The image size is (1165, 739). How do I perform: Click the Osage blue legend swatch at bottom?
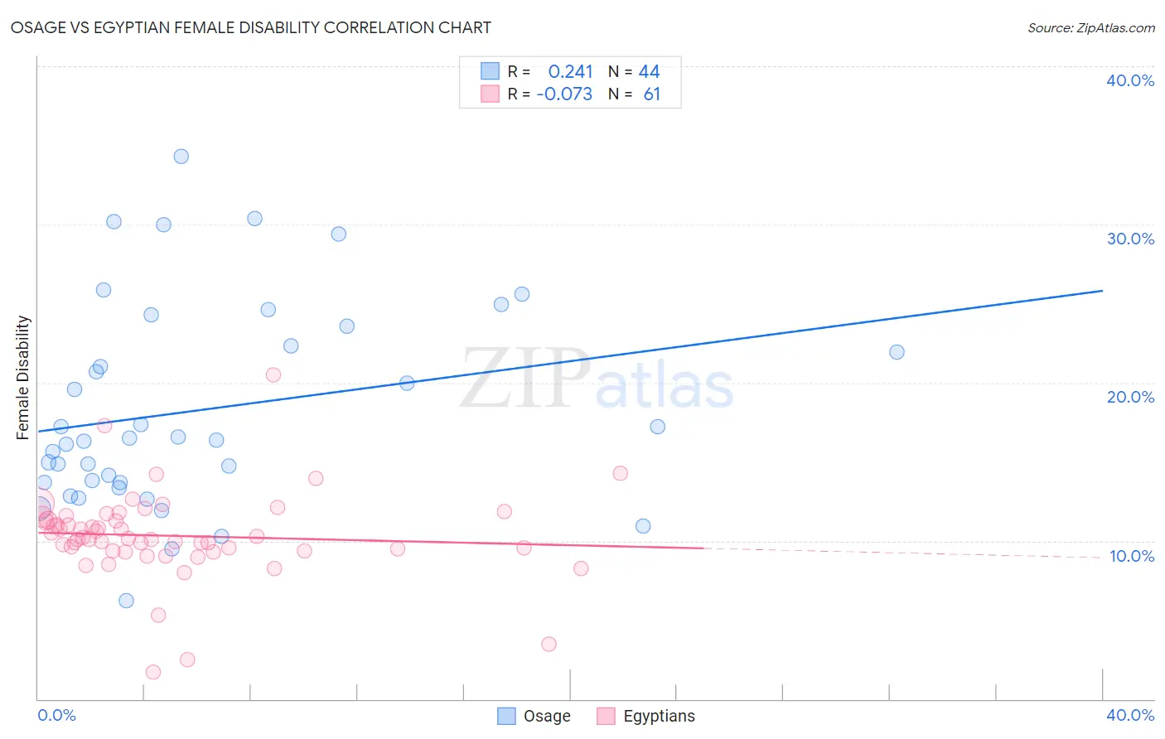(x=506, y=716)
